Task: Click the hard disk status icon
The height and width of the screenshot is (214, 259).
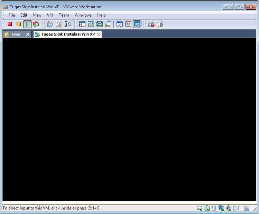Action: click(200, 208)
